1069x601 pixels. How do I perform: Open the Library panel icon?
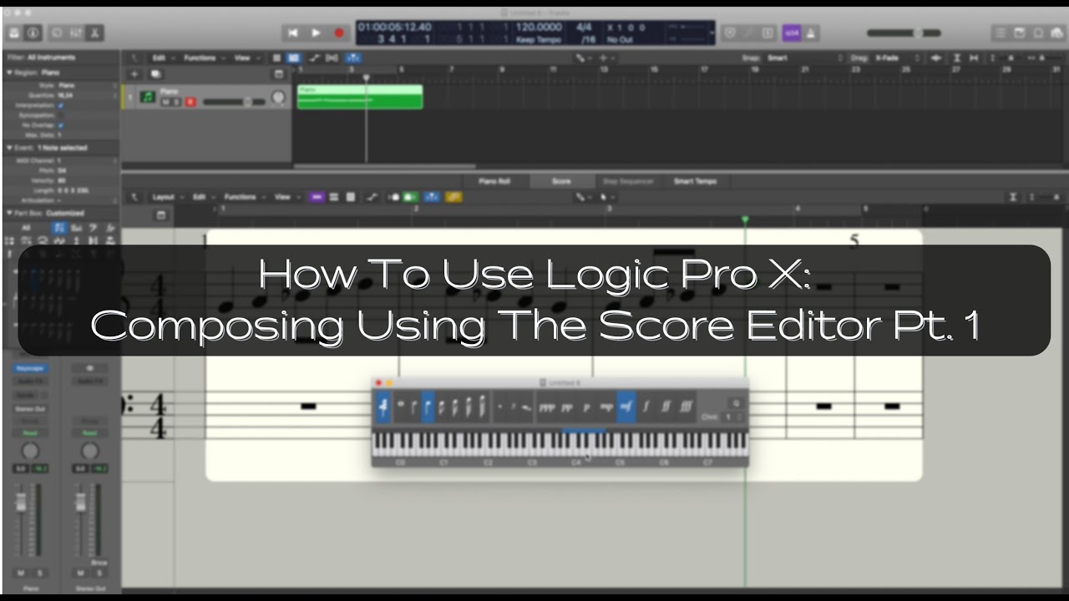pyautogui.click(x=14, y=33)
